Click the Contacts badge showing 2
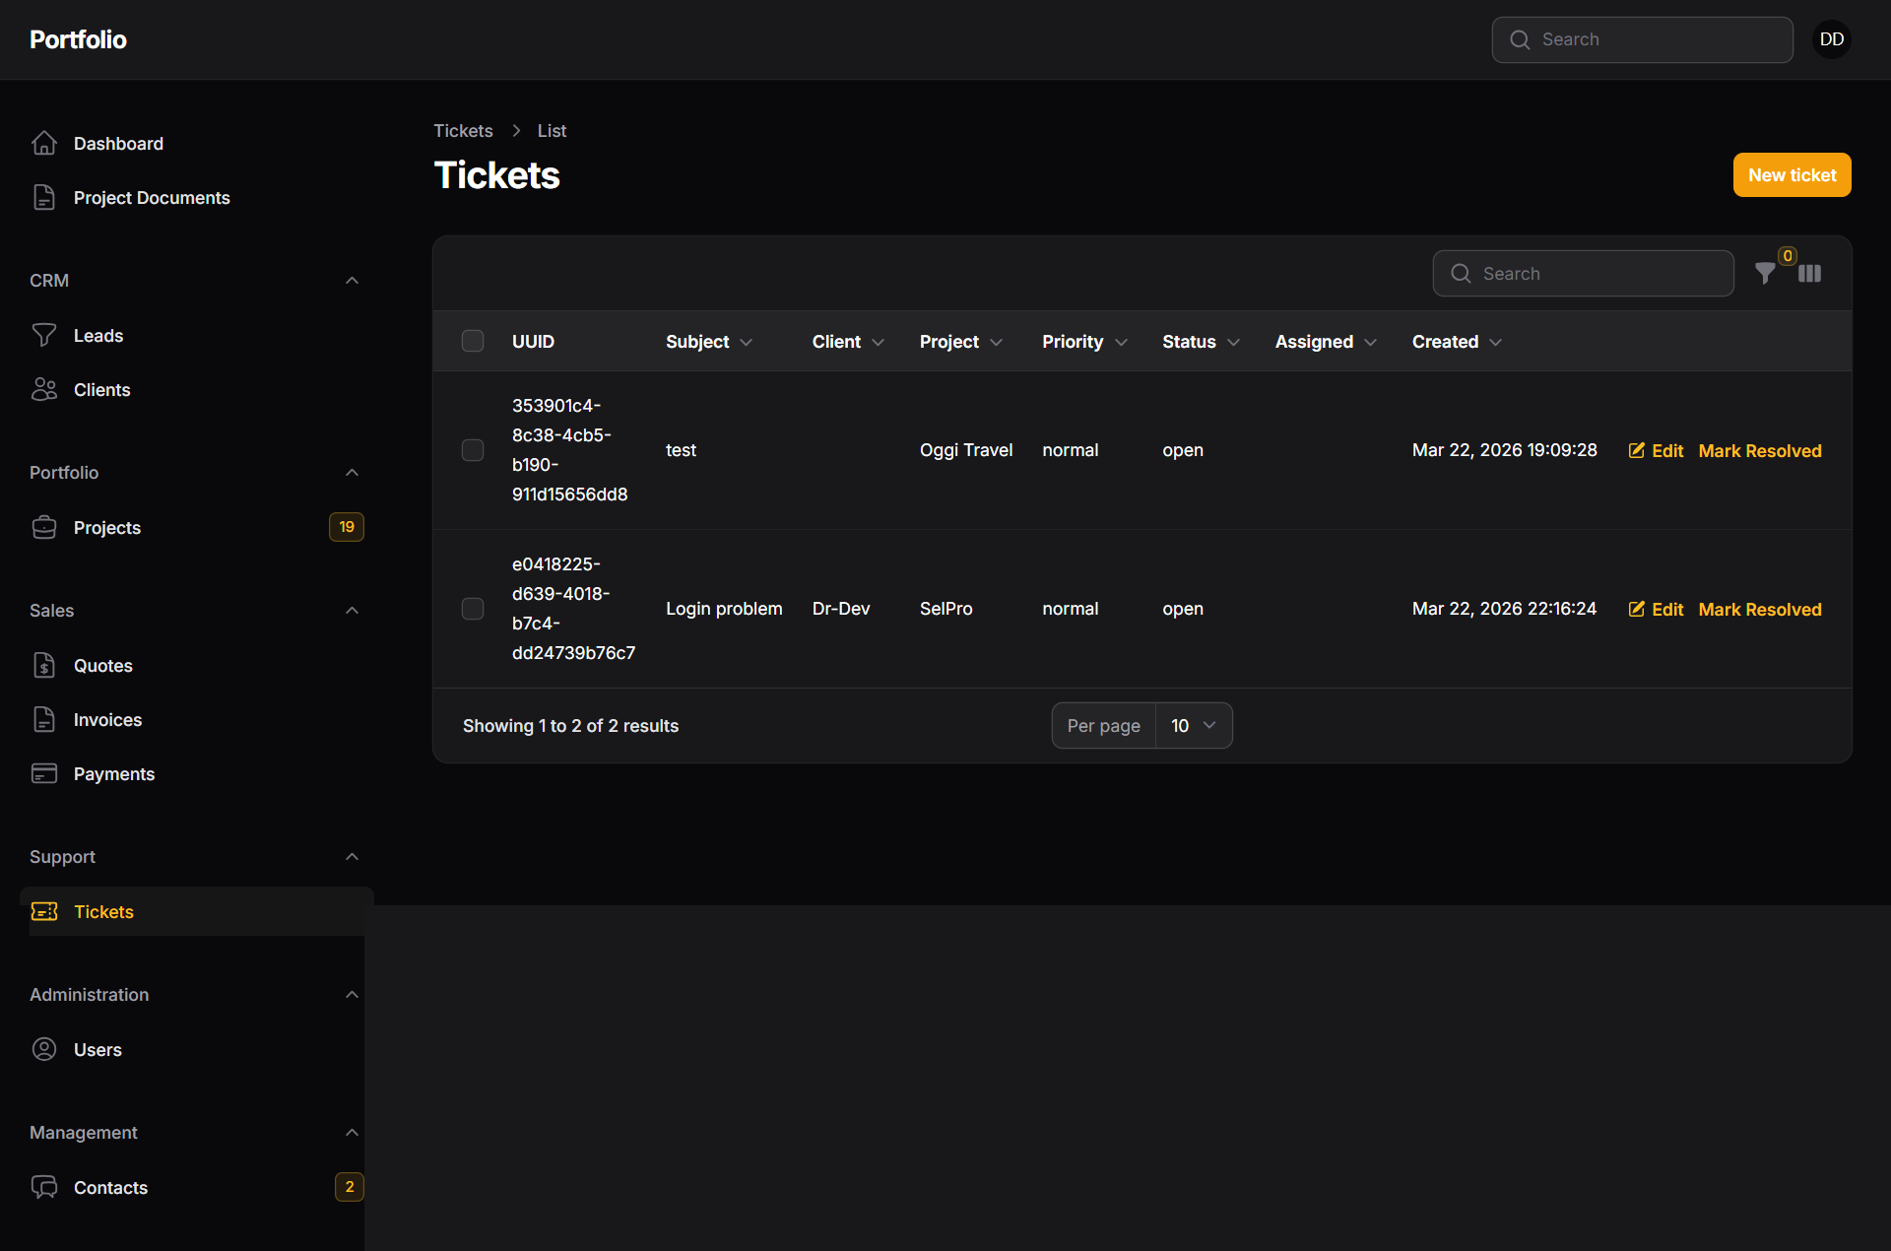 click(x=349, y=1187)
